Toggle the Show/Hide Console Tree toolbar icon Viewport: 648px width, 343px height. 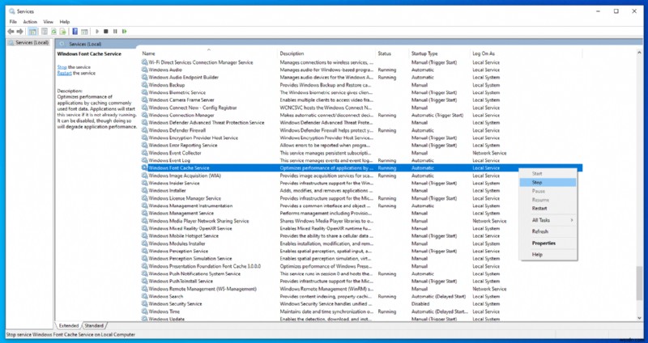32,32
